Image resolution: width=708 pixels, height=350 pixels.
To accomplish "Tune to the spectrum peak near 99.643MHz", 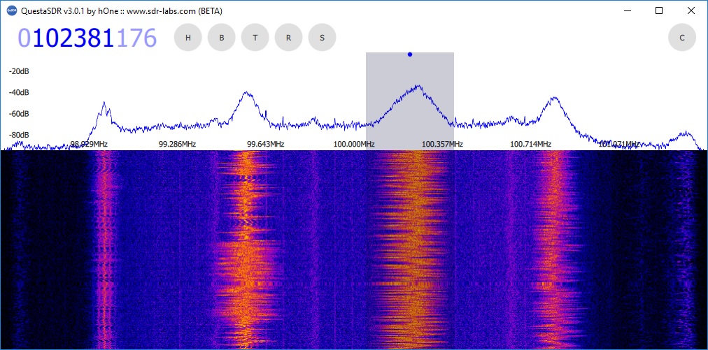I will point(245,93).
